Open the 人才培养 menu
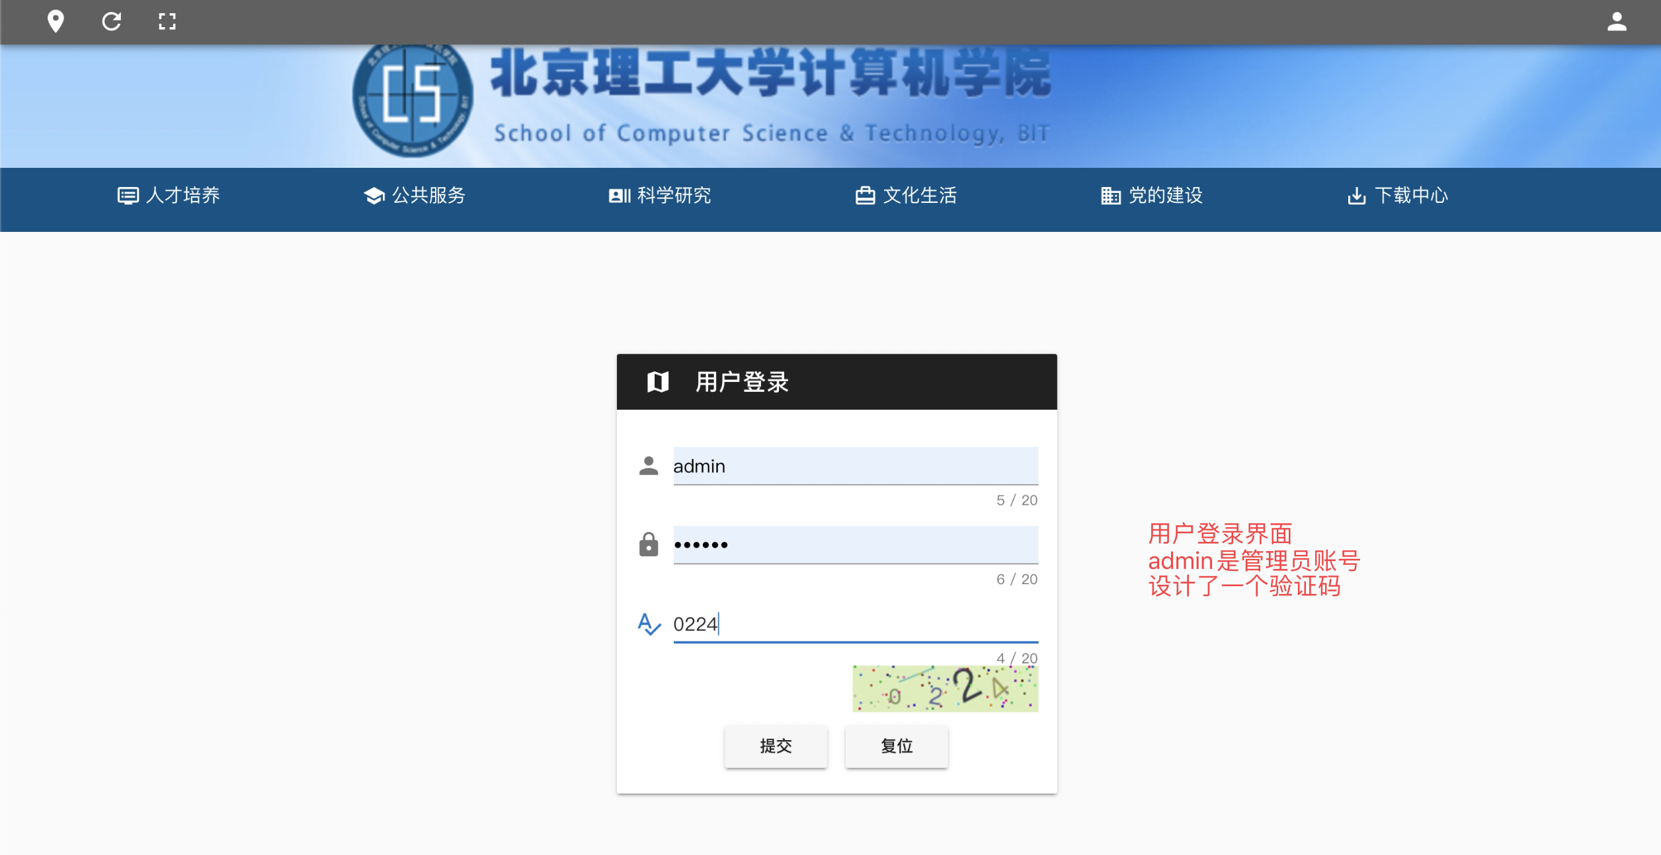The image size is (1661, 855). pos(169,196)
